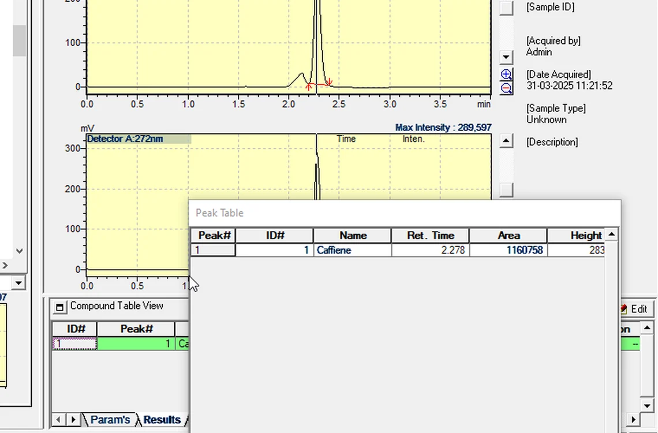Click the [Acquired by] Admin value
The width and height of the screenshot is (658, 433).
click(539, 52)
